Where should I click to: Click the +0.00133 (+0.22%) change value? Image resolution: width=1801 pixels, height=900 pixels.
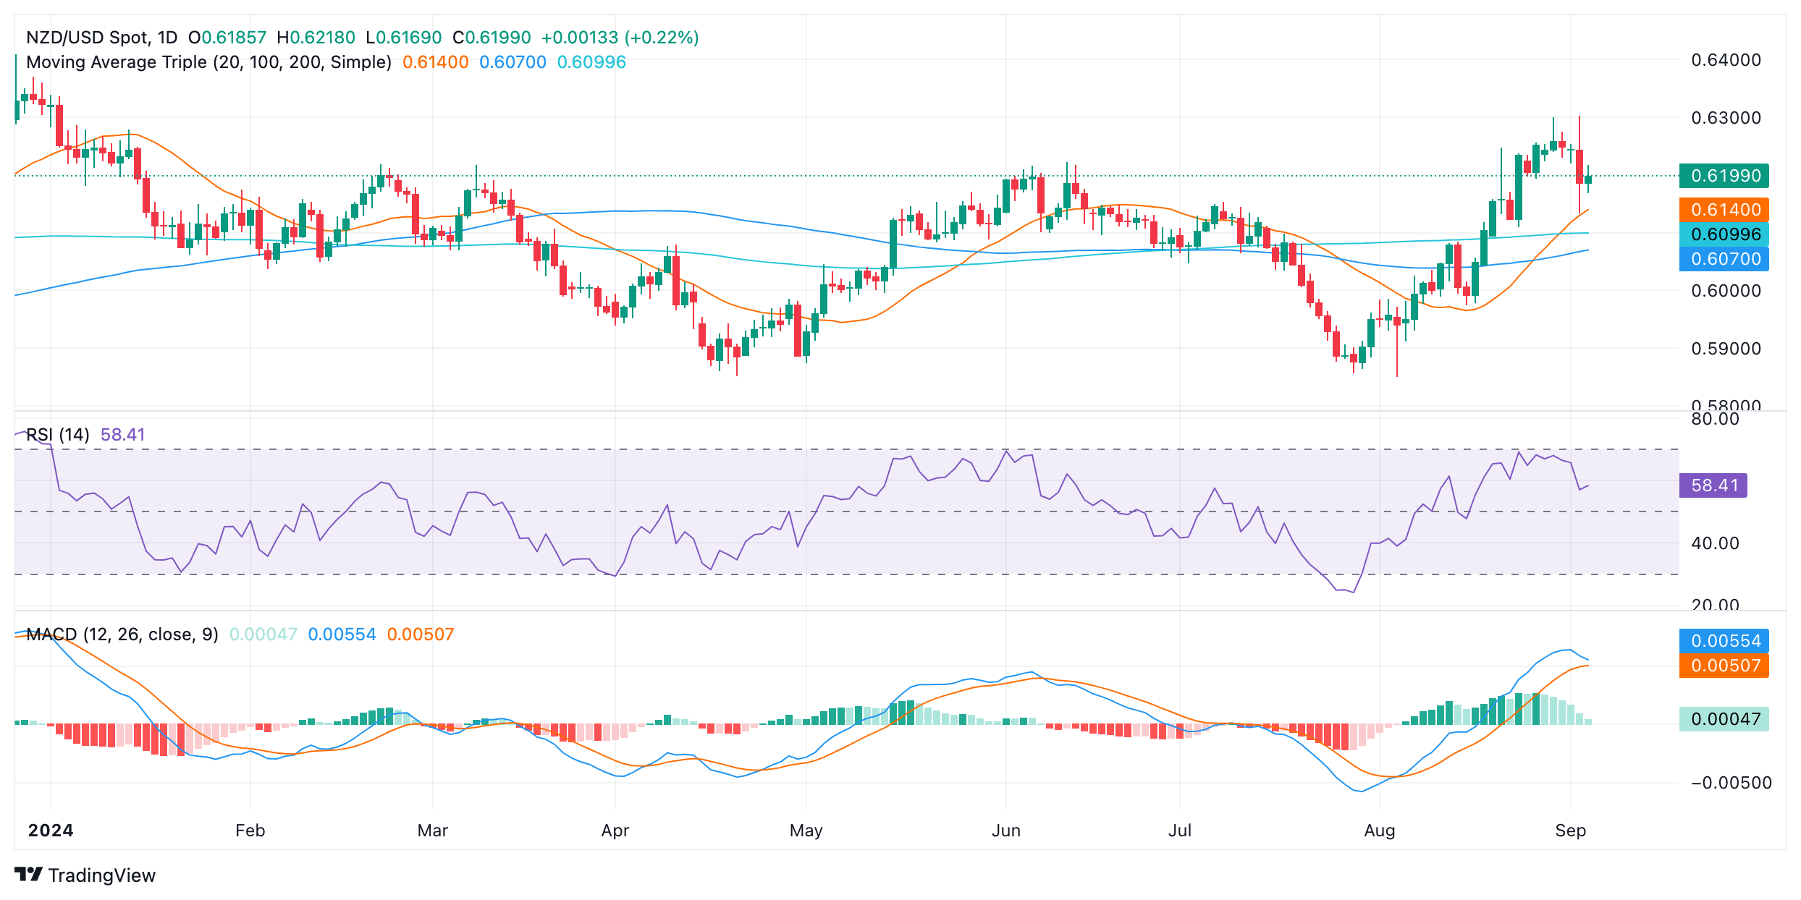coord(620,38)
